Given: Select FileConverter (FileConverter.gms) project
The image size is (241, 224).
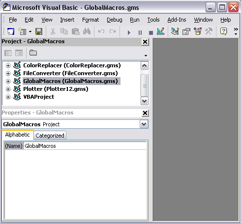Looking at the screenshot, I should [70, 73].
